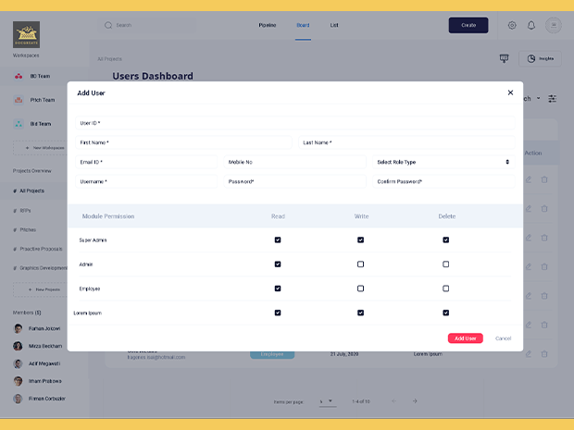Click the Password field
Screen dimensions: 574x430
click(294, 181)
